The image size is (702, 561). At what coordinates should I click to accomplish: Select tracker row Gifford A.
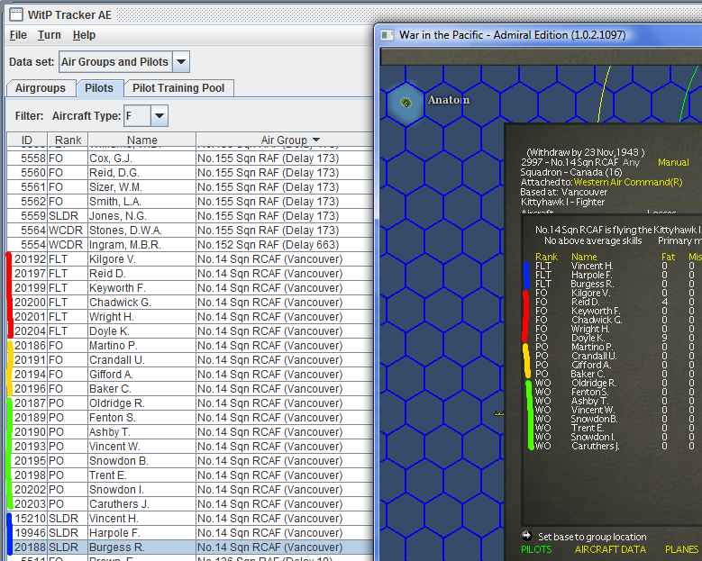coord(190,375)
